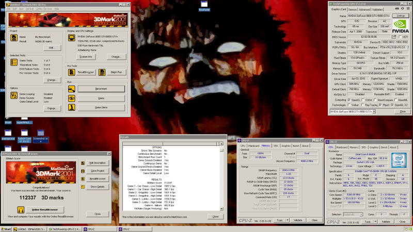Click the NVIDIA logo in GPU-Z
Screen dimensions: 413x232
(x=400, y=27)
